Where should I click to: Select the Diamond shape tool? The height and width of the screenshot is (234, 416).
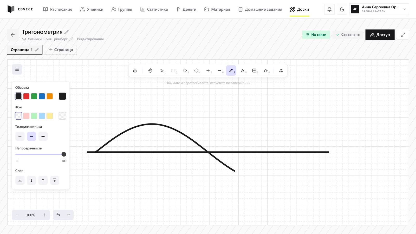185,70
